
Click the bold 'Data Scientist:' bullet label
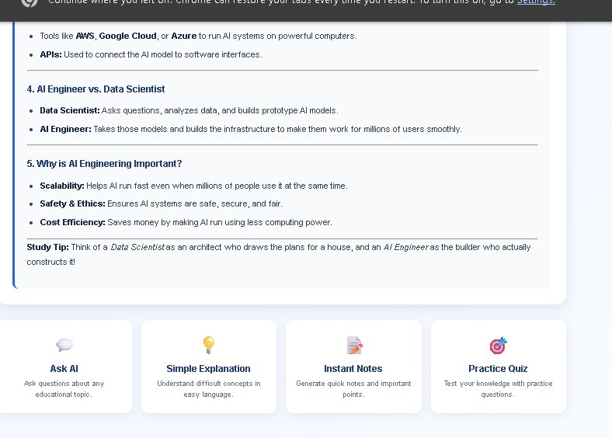(70, 110)
